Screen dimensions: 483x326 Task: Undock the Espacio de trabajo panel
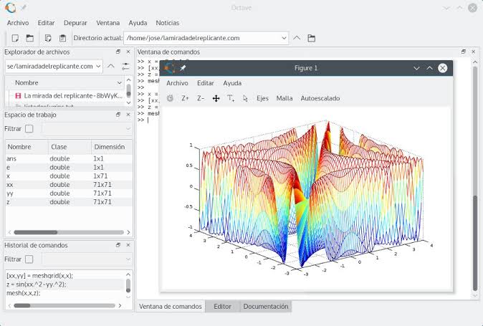pos(118,115)
